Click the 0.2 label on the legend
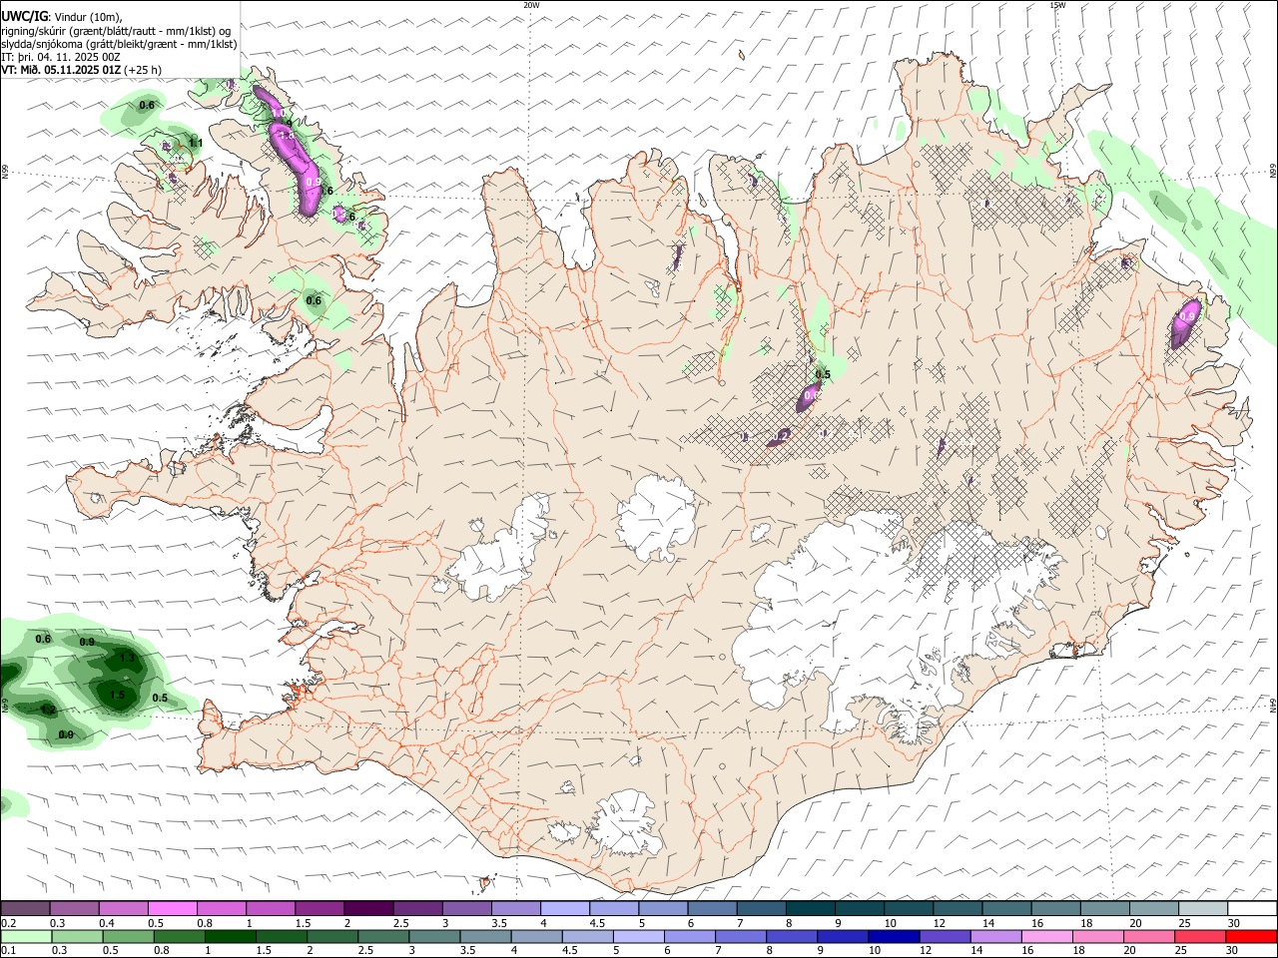Image resolution: width=1278 pixels, height=958 pixels. pos(9,923)
